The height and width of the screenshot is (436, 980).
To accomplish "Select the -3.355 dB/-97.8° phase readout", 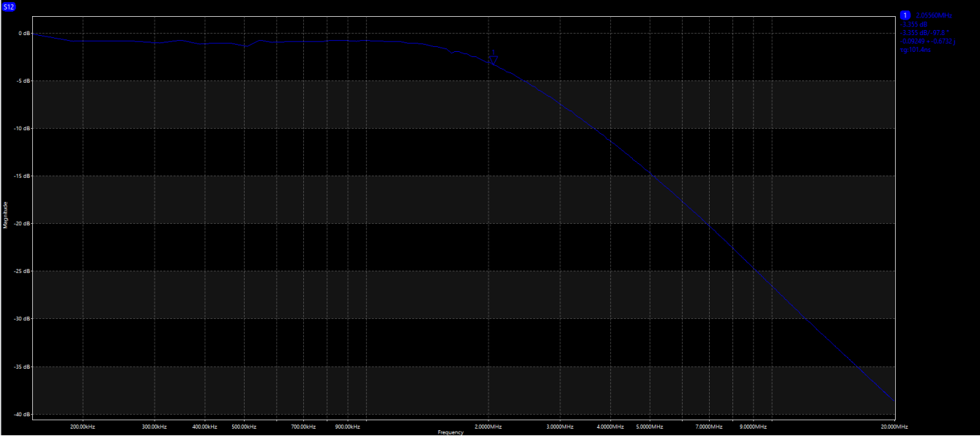I will [925, 33].
